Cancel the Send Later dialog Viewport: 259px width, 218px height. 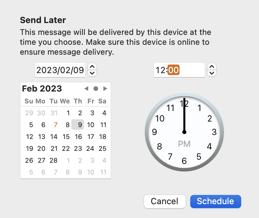[x=165, y=202]
